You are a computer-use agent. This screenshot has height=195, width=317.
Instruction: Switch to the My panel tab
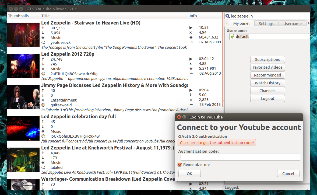pos(241,23)
